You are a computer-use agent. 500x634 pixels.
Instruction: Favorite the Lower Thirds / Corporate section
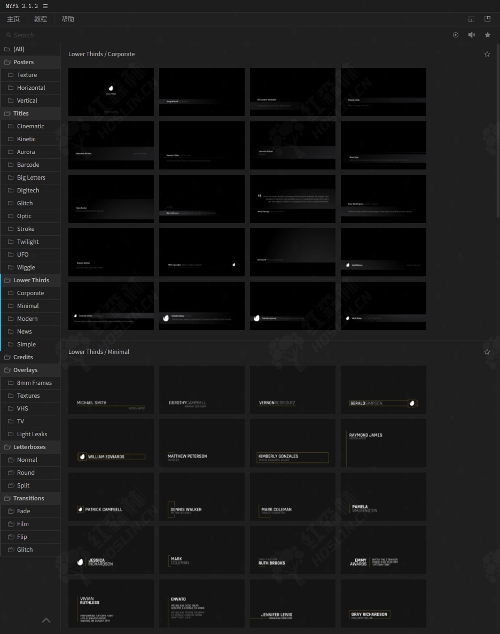pos(487,54)
